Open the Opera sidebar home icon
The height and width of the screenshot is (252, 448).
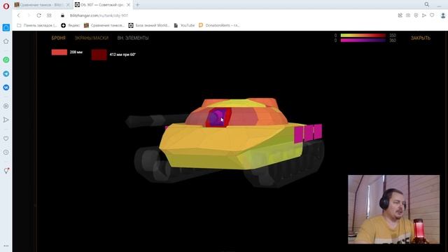click(x=6, y=27)
